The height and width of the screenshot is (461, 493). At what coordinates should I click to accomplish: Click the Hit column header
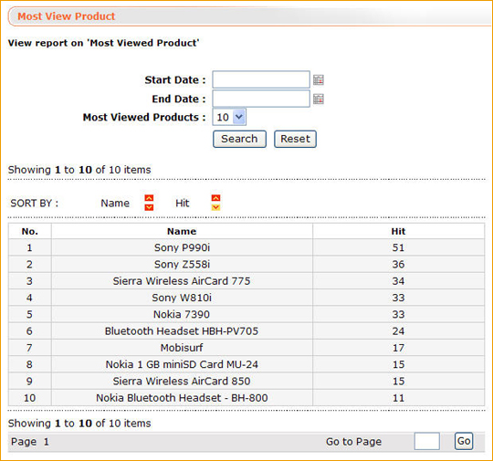[398, 232]
